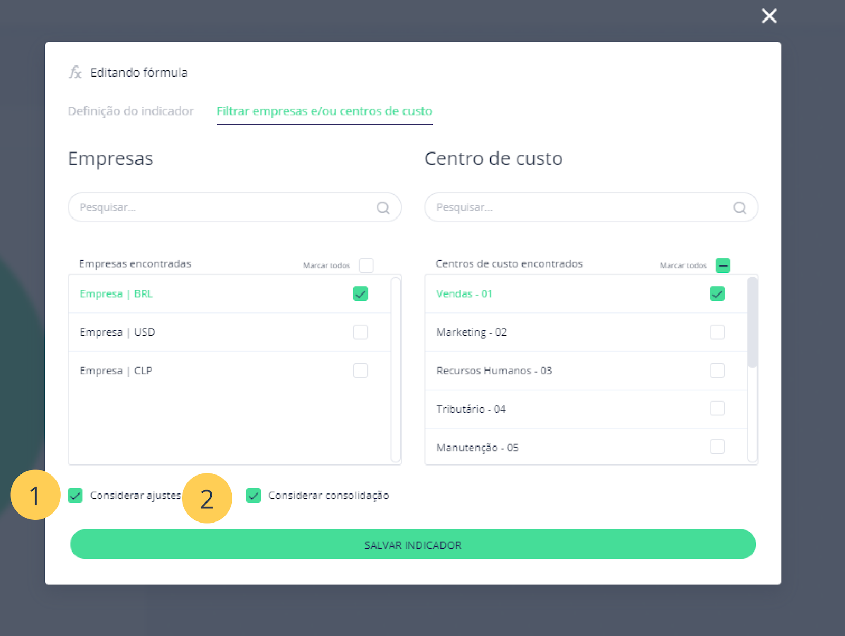Click the Pesquisar field under Empresas
The image size is (845, 636).
(x=211, y=207)
